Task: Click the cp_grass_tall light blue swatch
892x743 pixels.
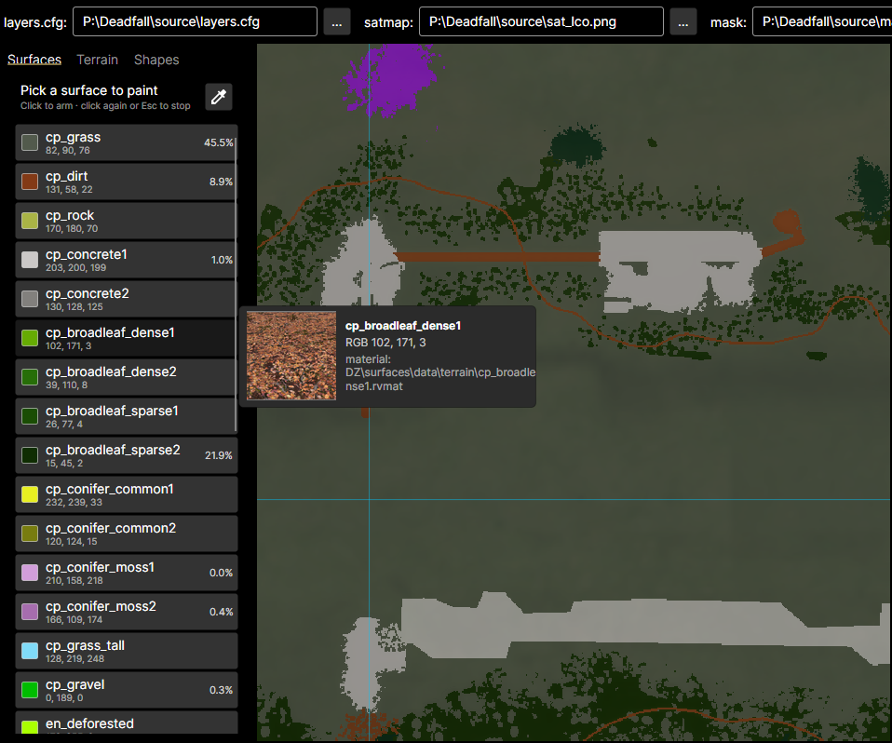Action: pyautogui.click(x=30, y=651)
